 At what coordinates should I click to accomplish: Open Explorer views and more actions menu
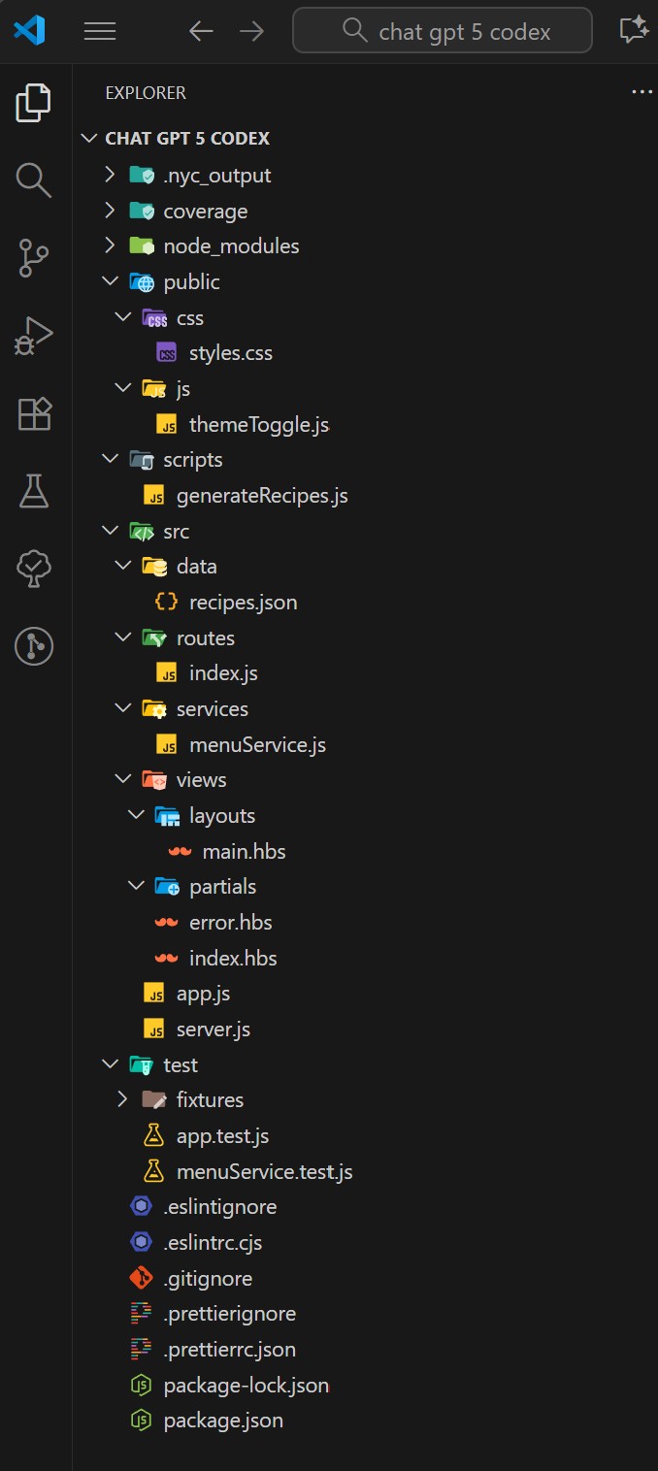tap(642, 92)
